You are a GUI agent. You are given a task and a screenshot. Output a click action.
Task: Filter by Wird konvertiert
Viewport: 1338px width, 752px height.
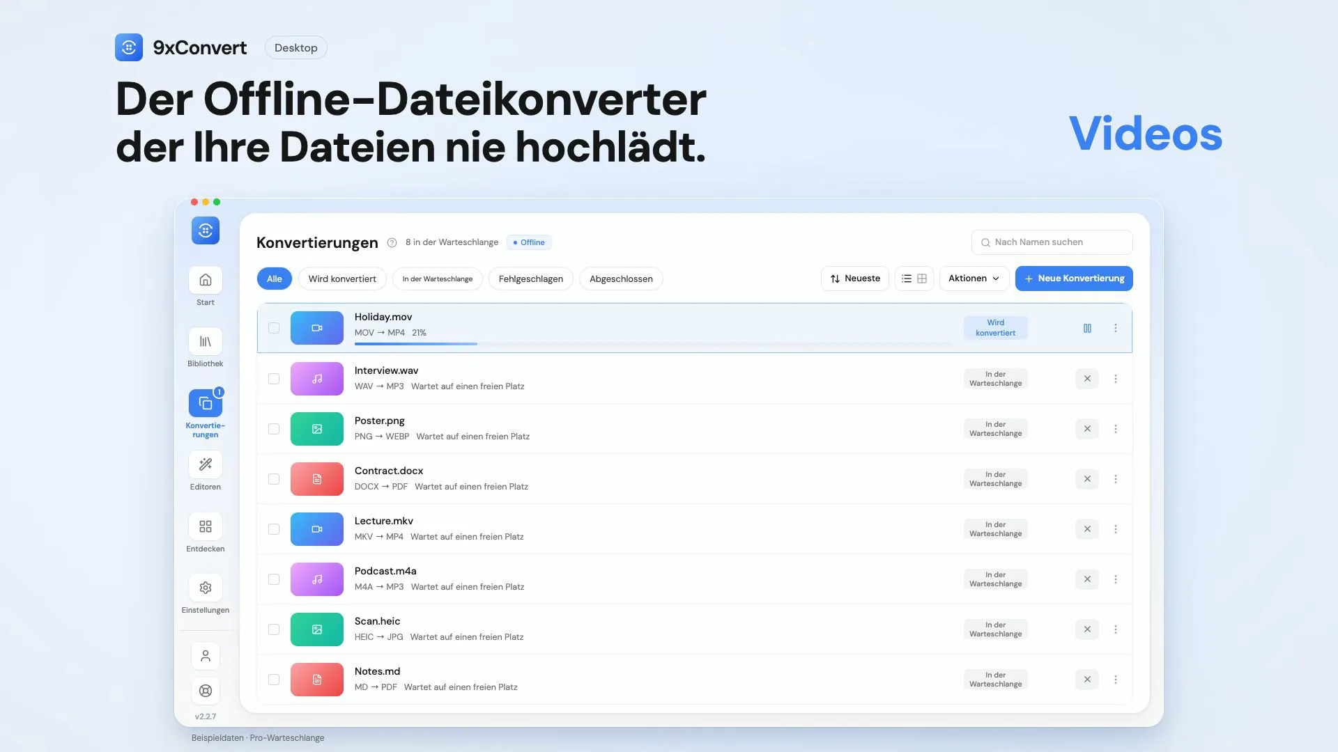[x=342, y=279]
